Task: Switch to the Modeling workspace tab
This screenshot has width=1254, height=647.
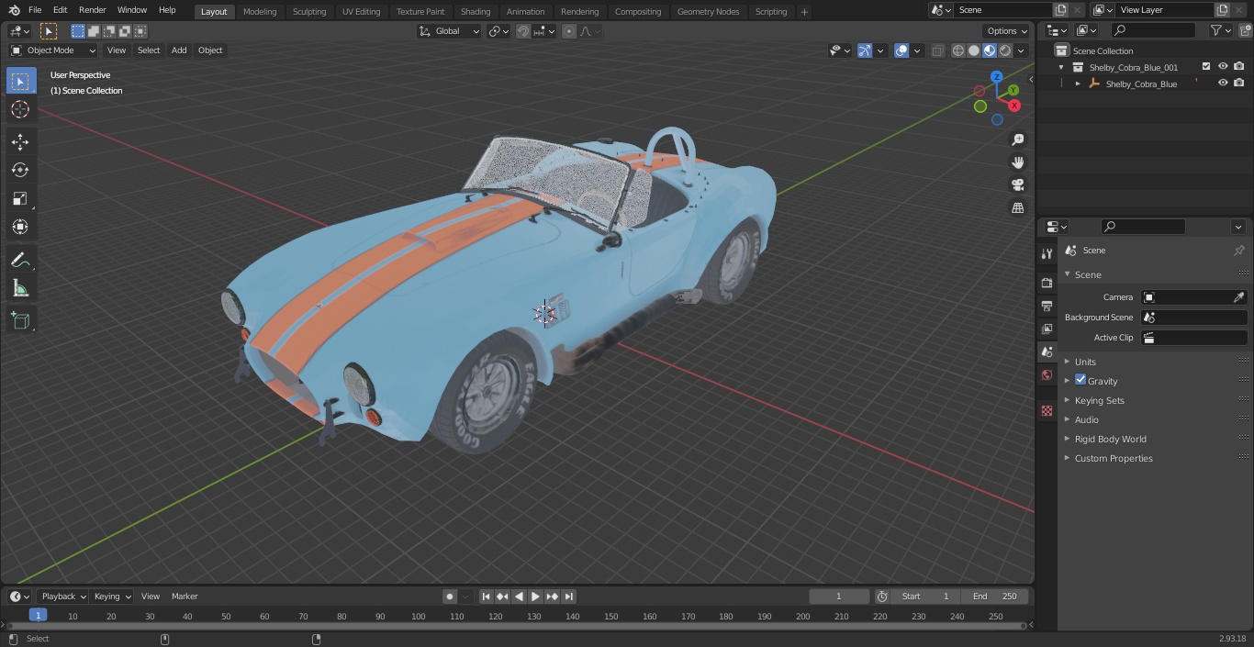Action: [x=260, y=12]
